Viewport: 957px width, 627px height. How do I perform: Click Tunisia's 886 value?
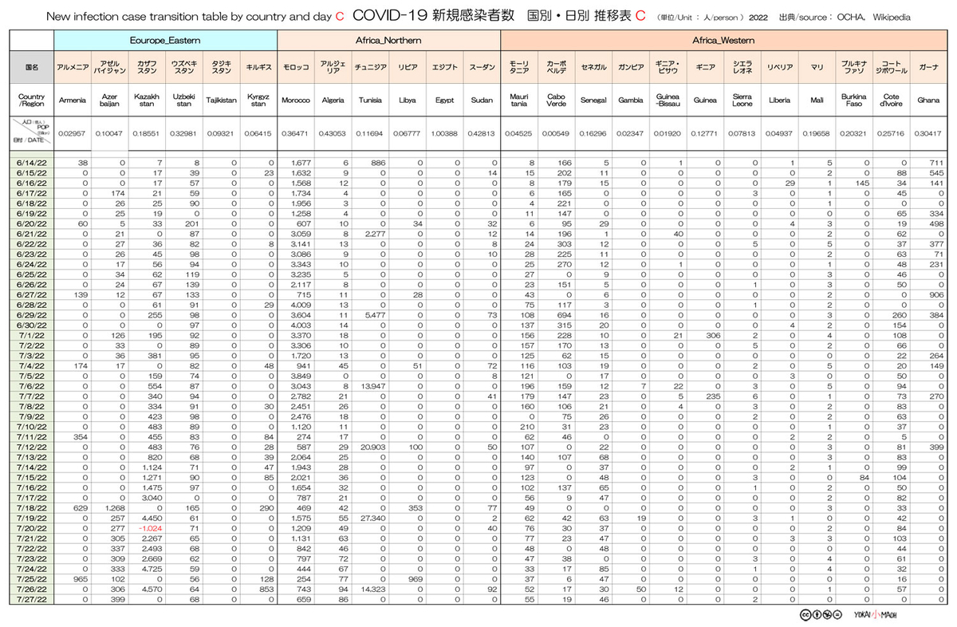tap(379, 162)
